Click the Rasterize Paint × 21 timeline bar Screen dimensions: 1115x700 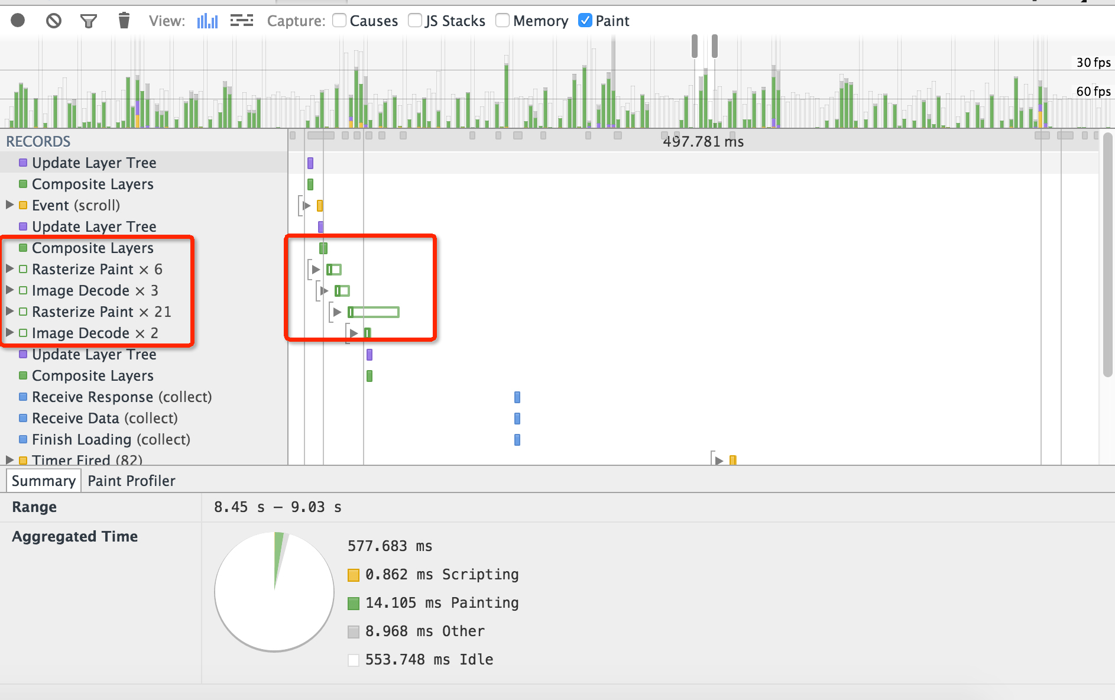tap(374, 312)
